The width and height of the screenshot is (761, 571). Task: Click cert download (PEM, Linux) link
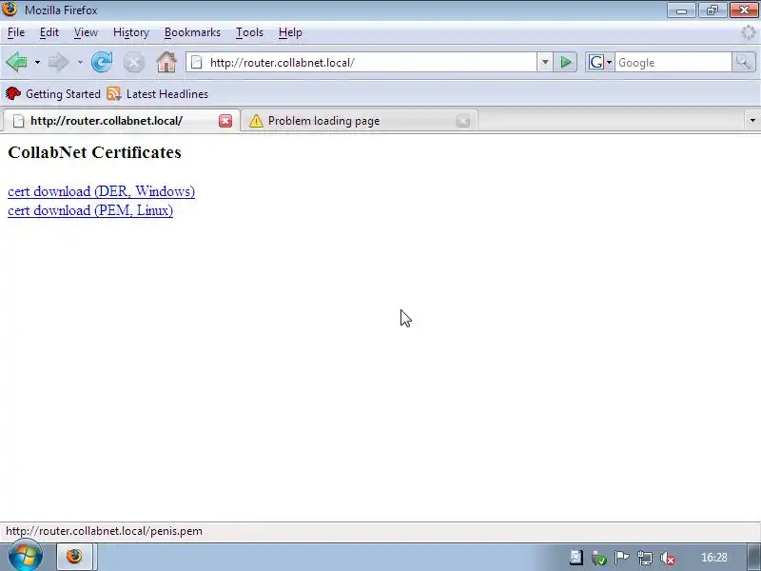90,210
